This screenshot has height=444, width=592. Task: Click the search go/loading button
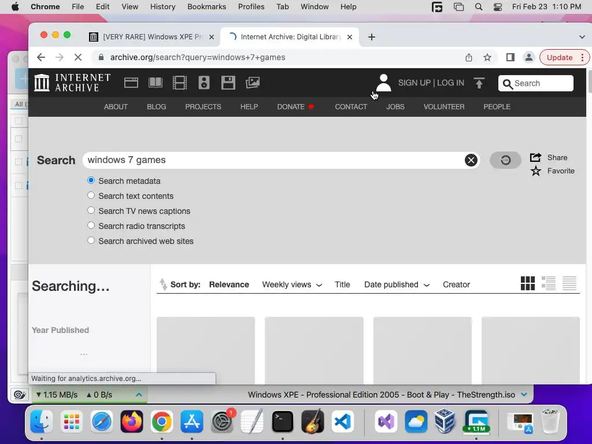pyautogui.click(x=505, y=160)
